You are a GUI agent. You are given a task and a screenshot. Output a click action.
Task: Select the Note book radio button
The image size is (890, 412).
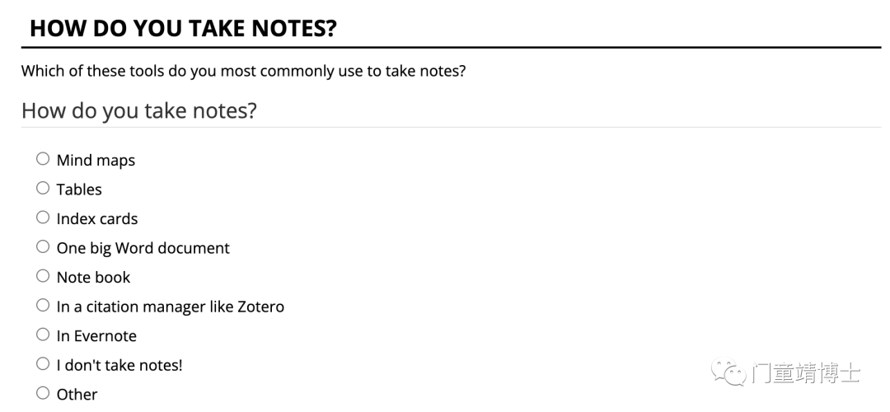[43, 276]
